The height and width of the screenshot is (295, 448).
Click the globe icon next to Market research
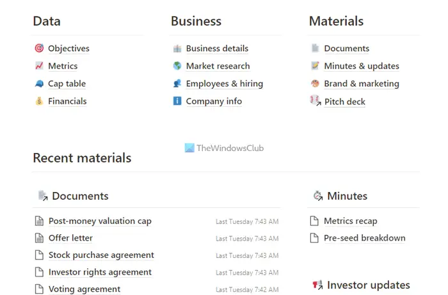(177, 66)
